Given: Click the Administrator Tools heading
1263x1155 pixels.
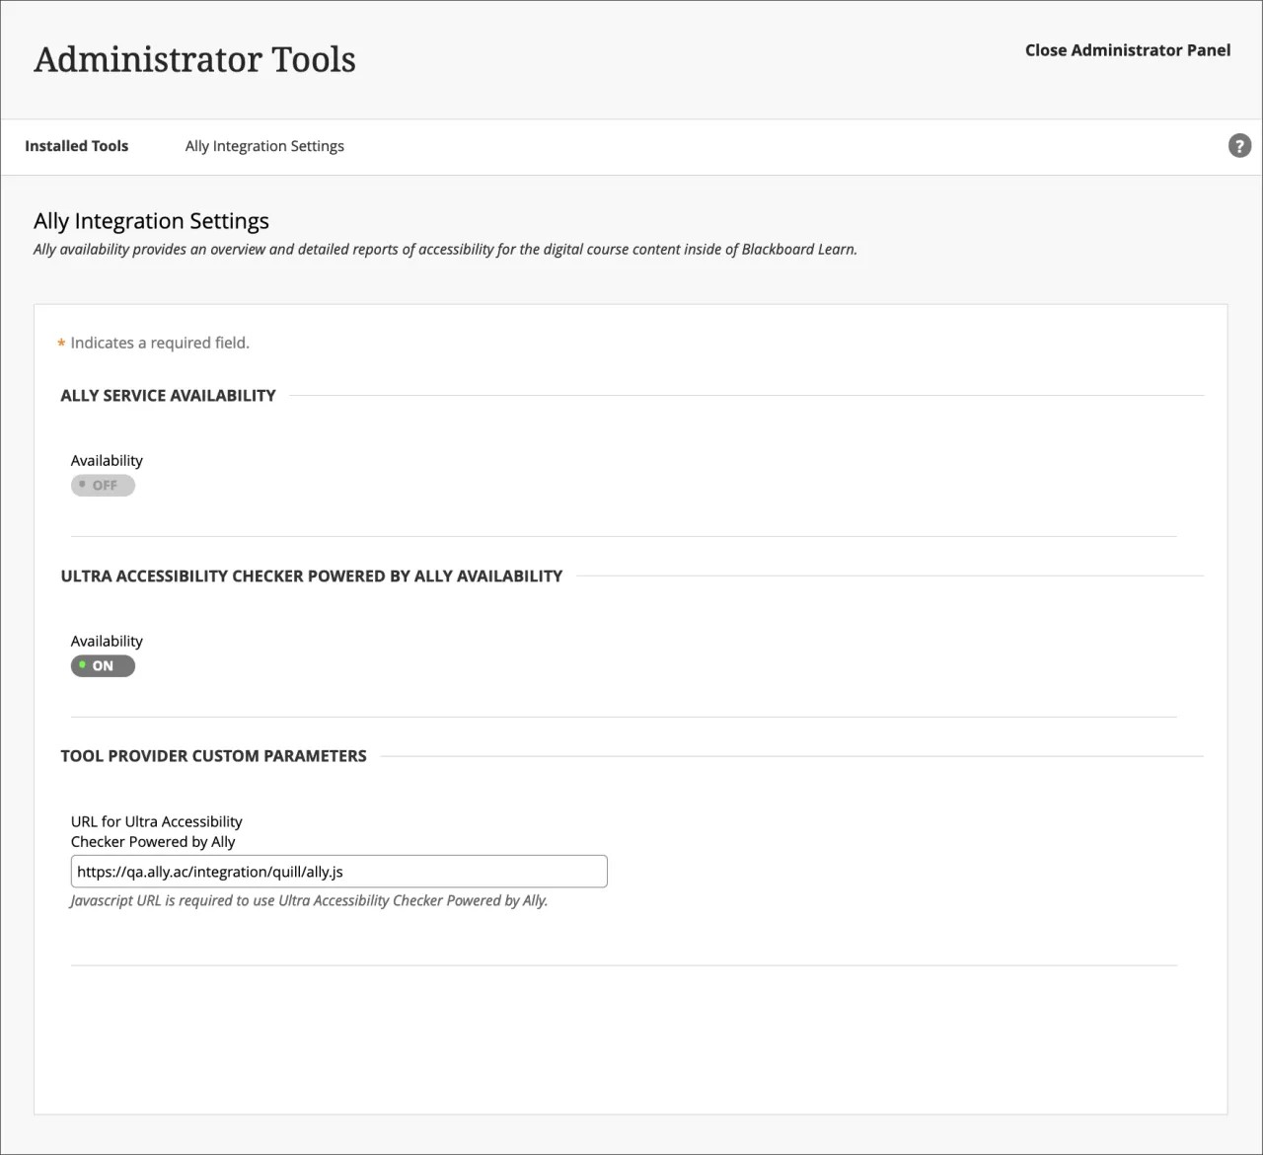Looking at the screenshot, I should 194,59.
